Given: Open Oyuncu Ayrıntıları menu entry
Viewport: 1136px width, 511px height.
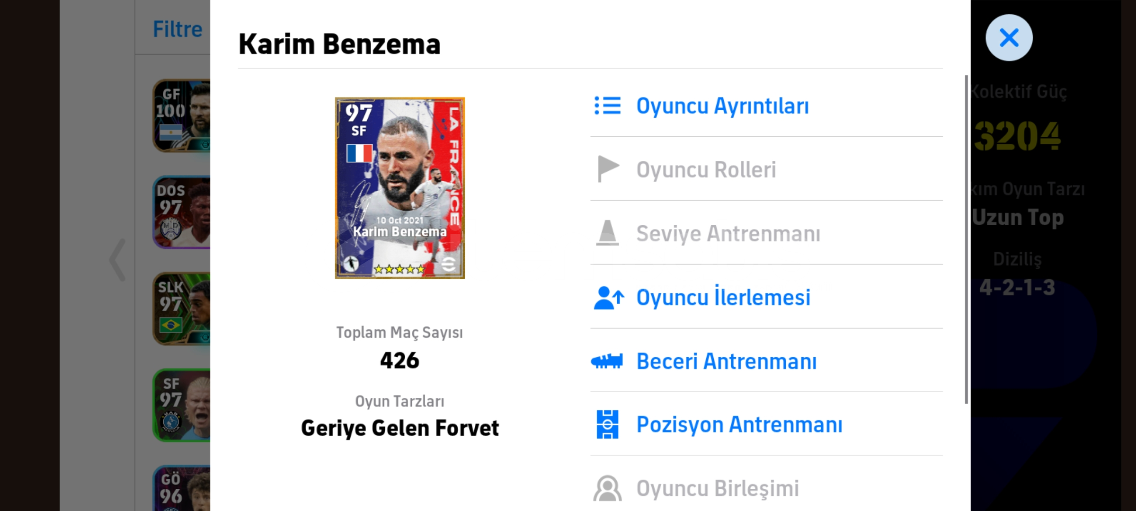Looking at the screenshot, I should coord(722,106).
